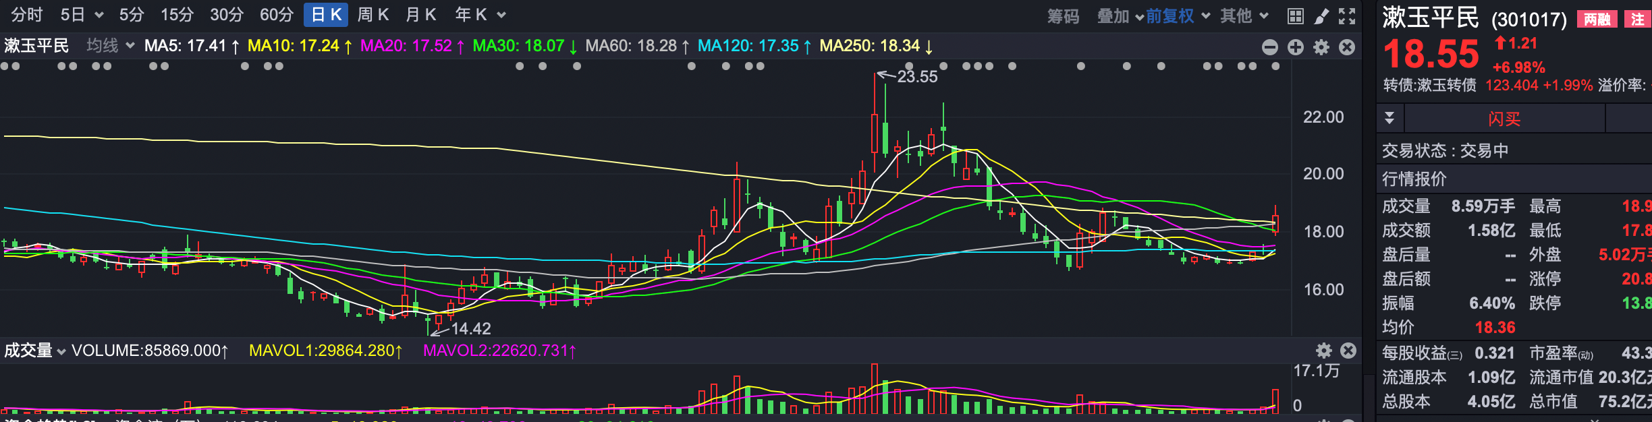This screenshot has width=1652, height=422.
Task: Click the 闪买 quick buy button
Action: [1504, 119]
